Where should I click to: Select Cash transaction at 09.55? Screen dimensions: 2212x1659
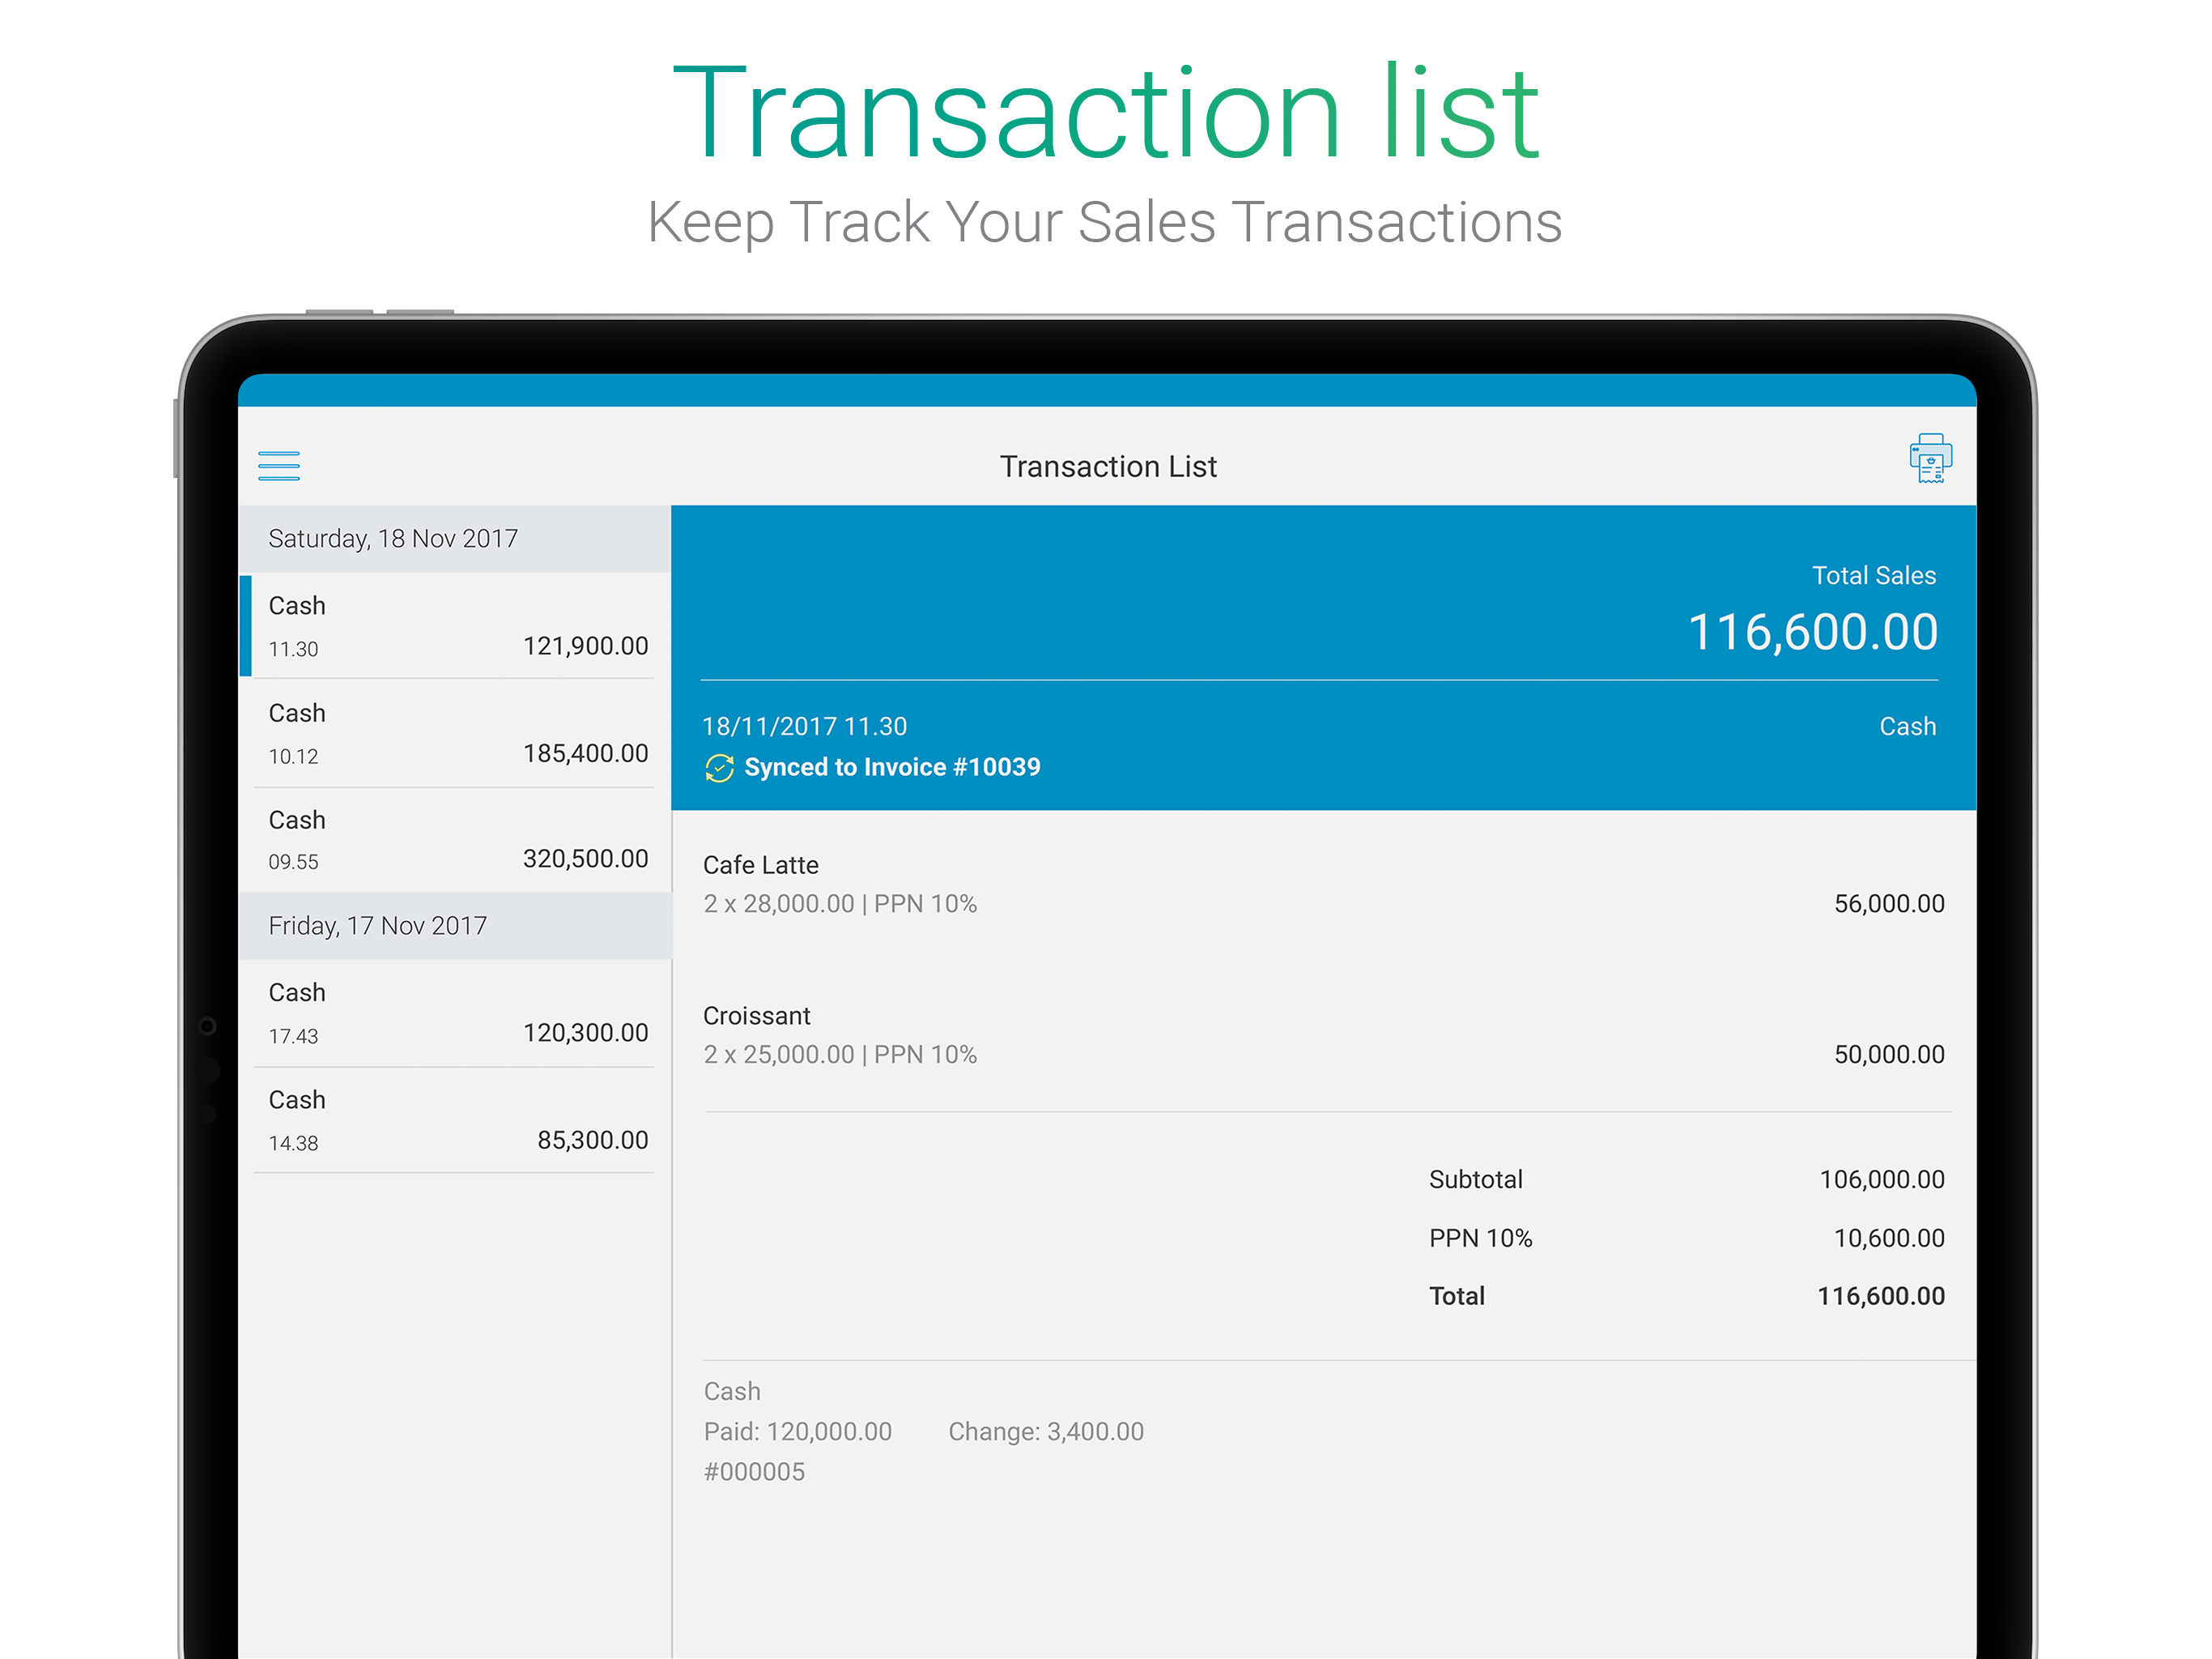point(455,841)
